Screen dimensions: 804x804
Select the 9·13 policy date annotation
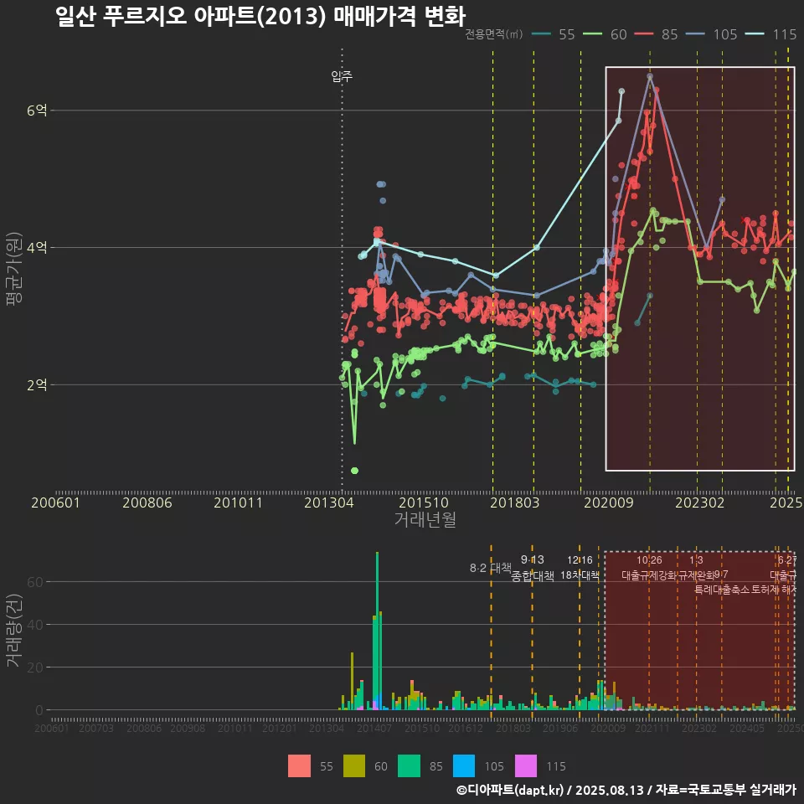[x=533, y=560]
